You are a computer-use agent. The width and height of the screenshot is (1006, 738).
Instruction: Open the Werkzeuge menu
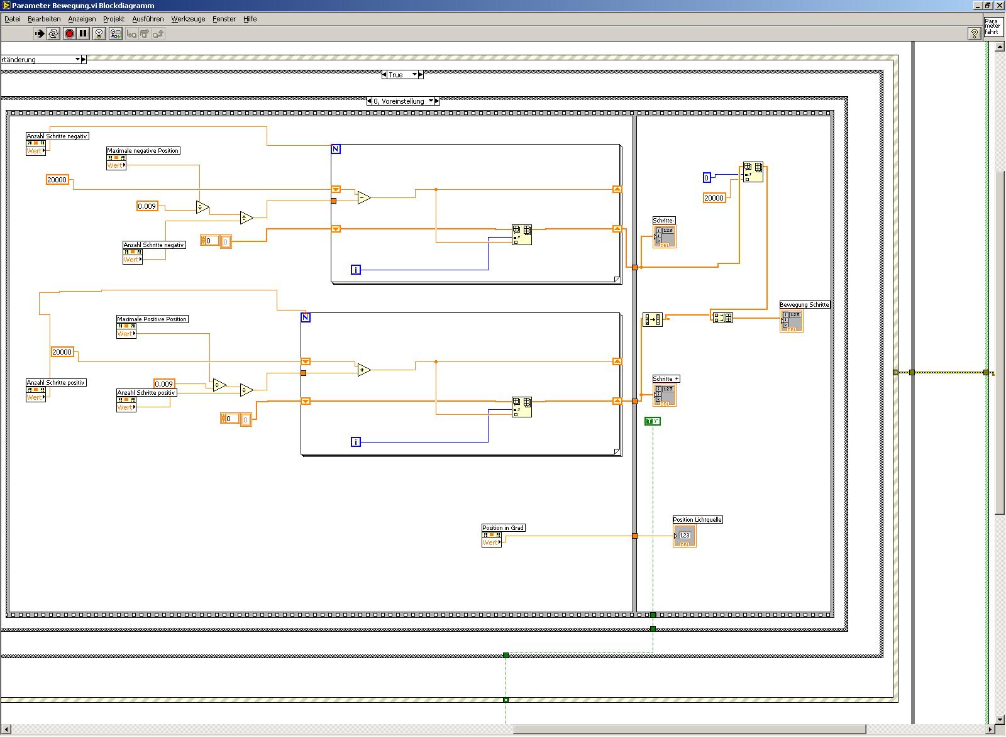coord(188,19)
